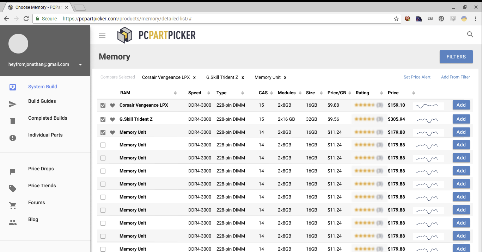Reload the page
Viewport: 482px width, 252px height.
click(26, 19)
